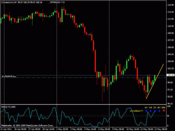Click the 114.90 price scale value
Viewport: 175px width, 131px height.
pos(171,5)
